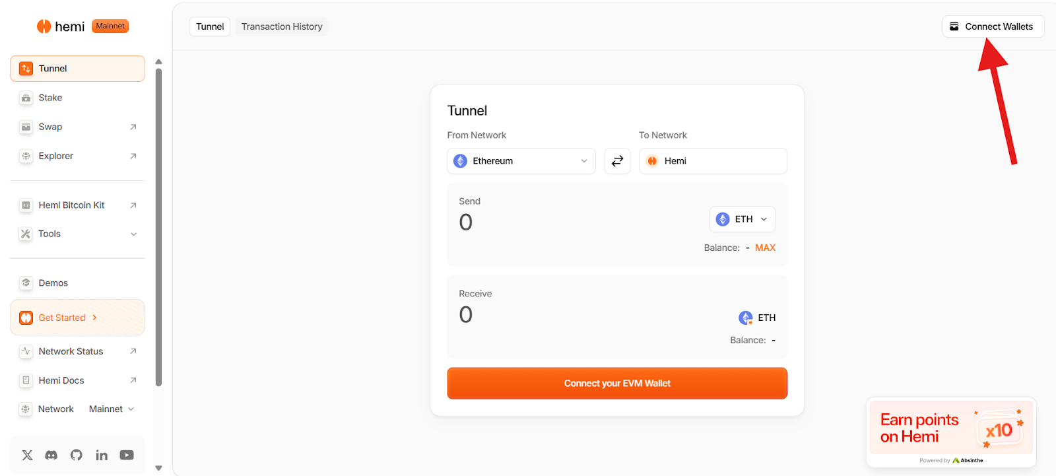Click the sidebar scroll up arrow
The height and width of the screenshot is (476, 1056).
158,61
